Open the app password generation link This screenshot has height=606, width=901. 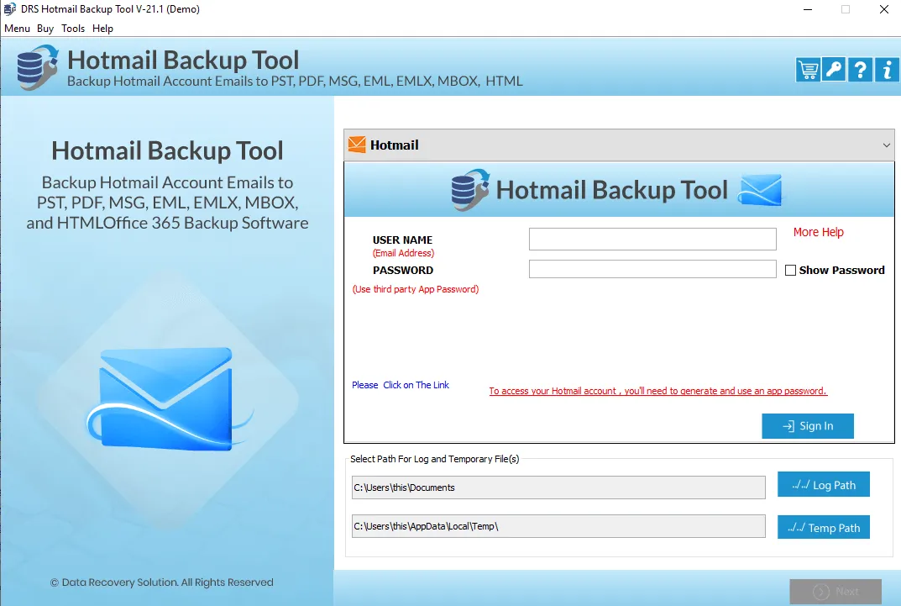pyautogui.click(x=658, y=391)
